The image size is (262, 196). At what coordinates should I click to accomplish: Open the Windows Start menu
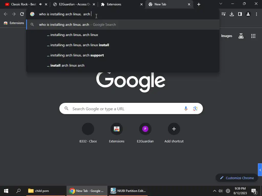coord(6,191)
